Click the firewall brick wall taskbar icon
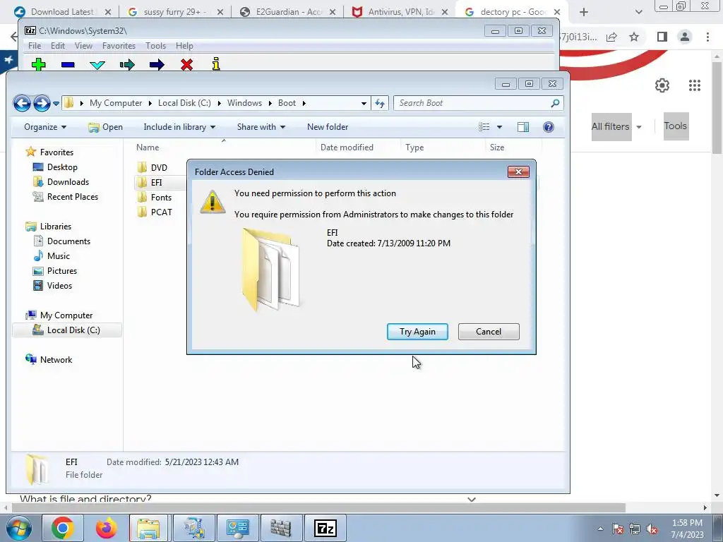723x542 pixels. click(x=281, y=528)
